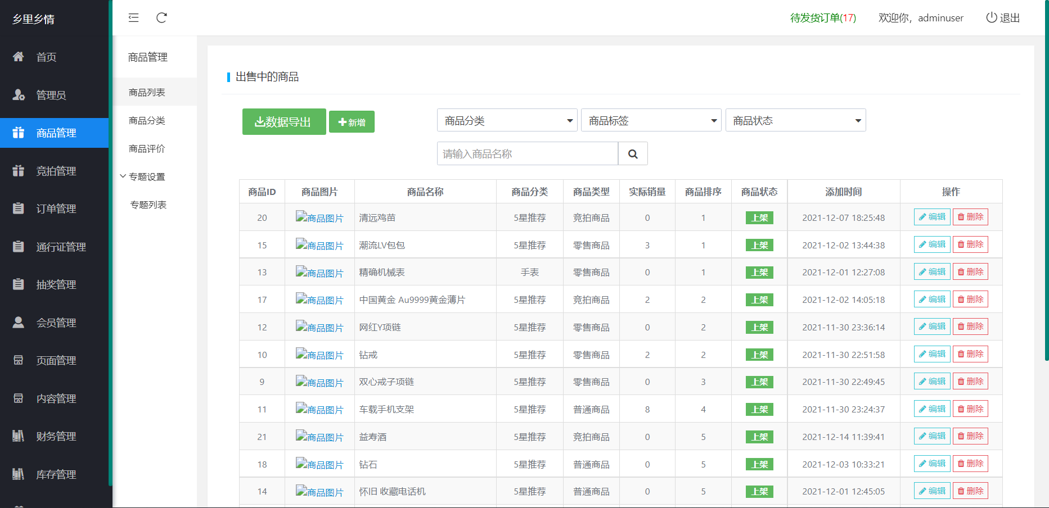Delete the 精确机械表 product
The height and width of the screenshot is (508, 1049).
coord(970,271)
